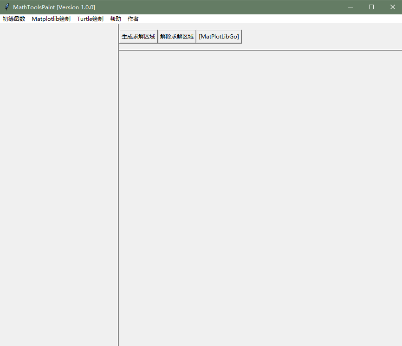Maximize the MathToolsPaint window
Screen dimensions: 402x346
371,7
